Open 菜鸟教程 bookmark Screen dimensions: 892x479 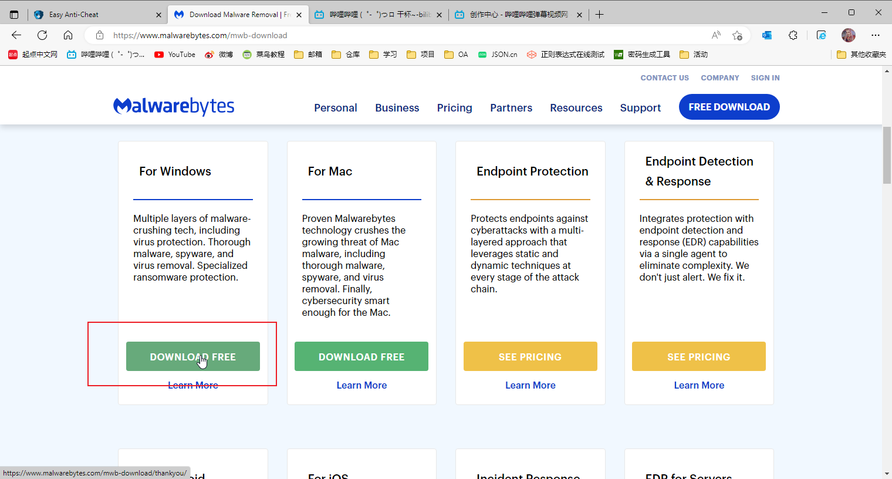[263, 55]
